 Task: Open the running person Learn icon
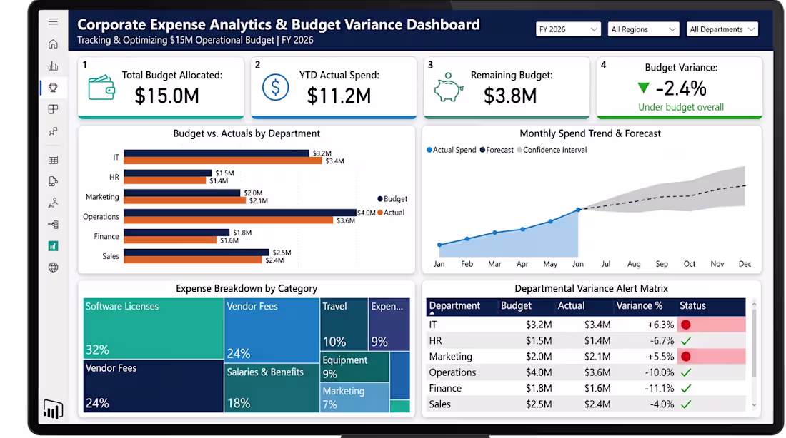[x=53, y=203]
